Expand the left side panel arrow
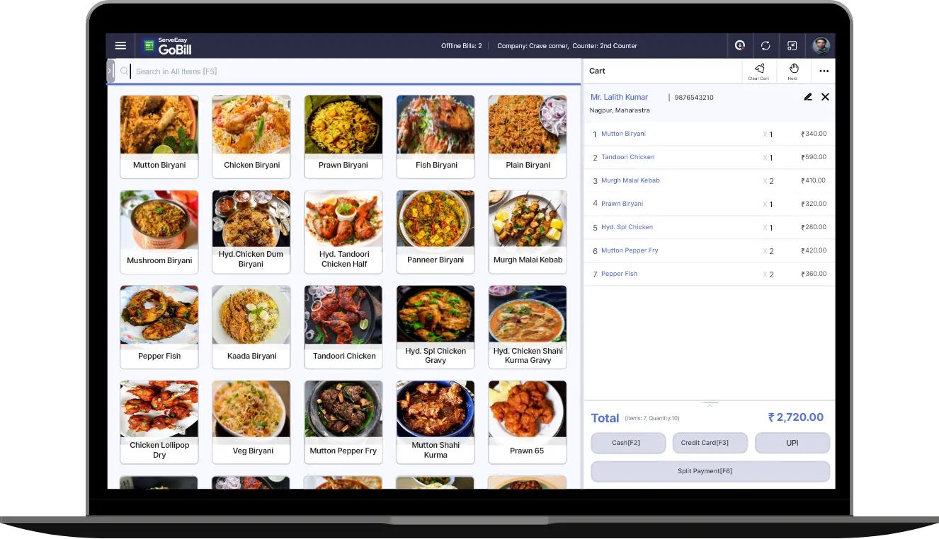 (x=110, y=71)
